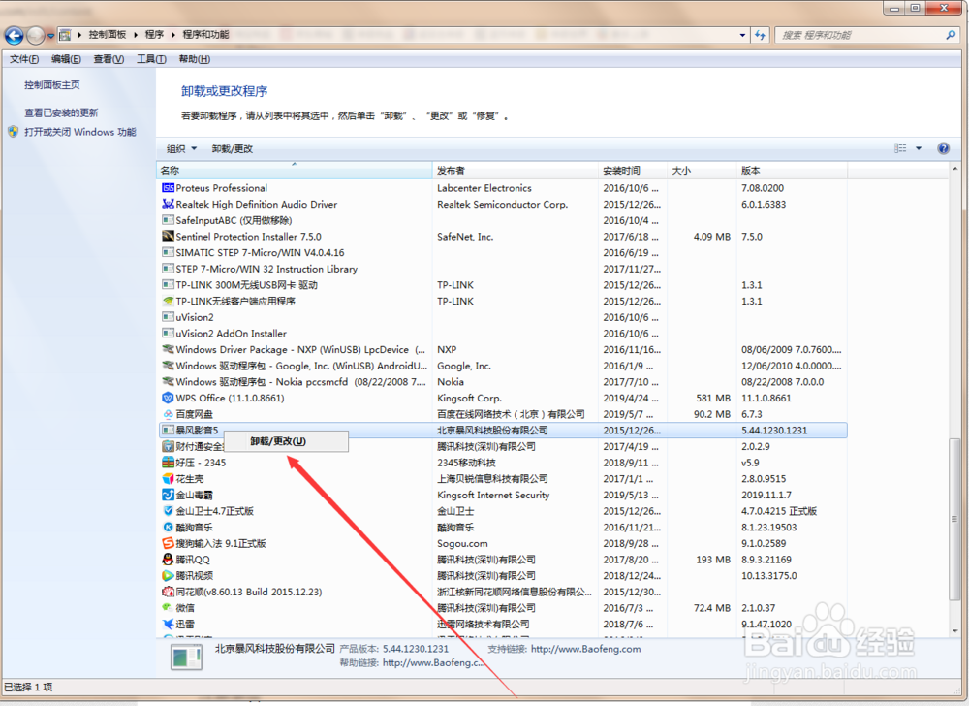Open the 控制面板主页 link
Screen dimensions: 969x706
(x=52, y=85)
